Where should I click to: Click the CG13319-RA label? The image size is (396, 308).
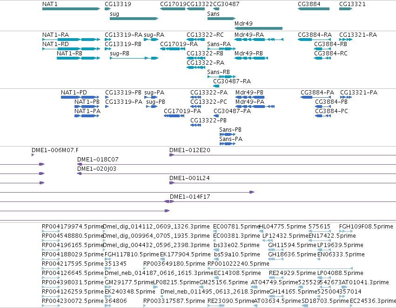click(x=123, y=35)
